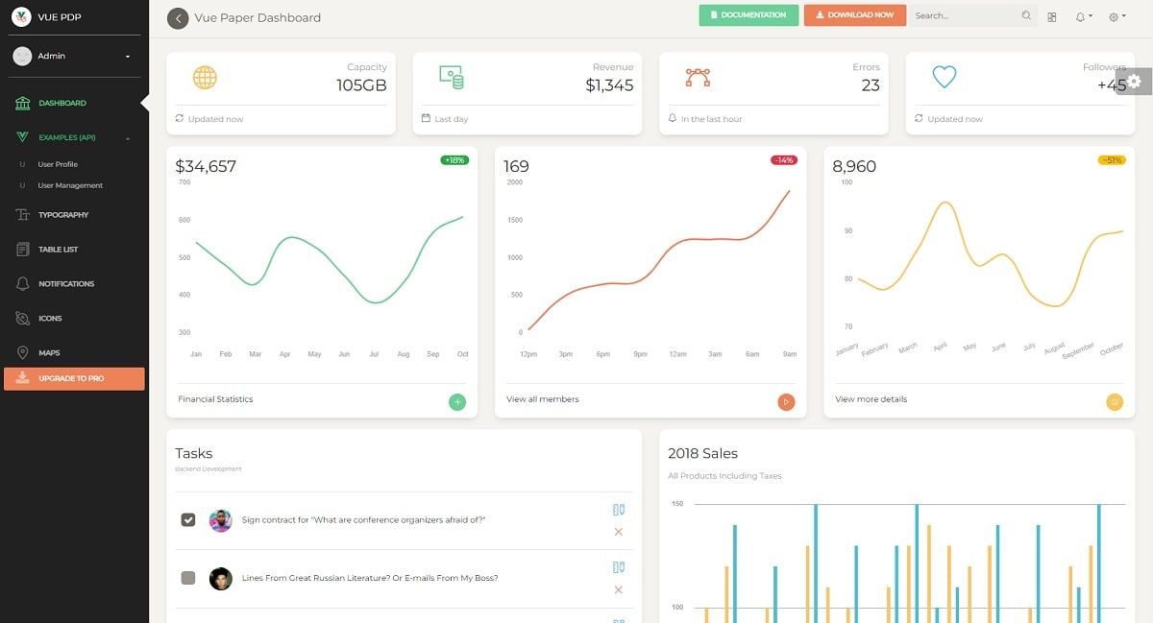The image size is (1153, 623).
Task: Click the green plus on Financial Statistics card
Action: pos(457,402)
